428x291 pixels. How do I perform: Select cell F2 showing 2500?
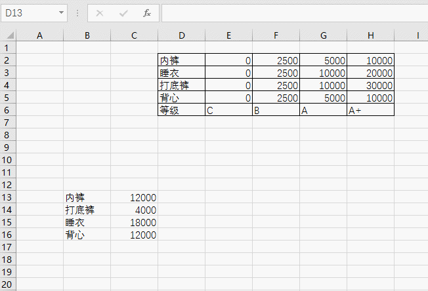point(276,60)
